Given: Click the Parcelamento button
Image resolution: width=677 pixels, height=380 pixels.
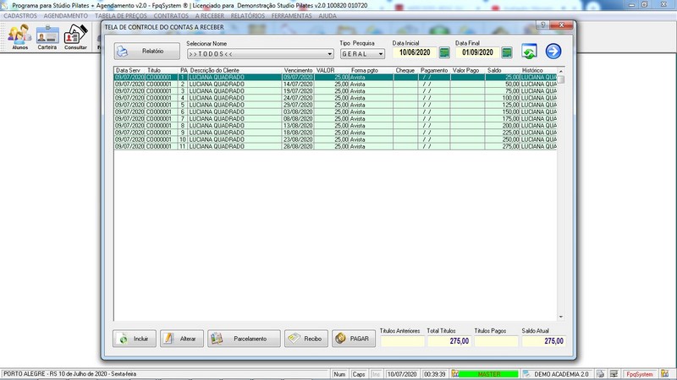Looking at the screenshot, I should [x=244, y=339].
